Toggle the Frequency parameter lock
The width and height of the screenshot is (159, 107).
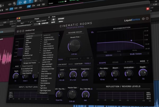[x=90, y=69]
